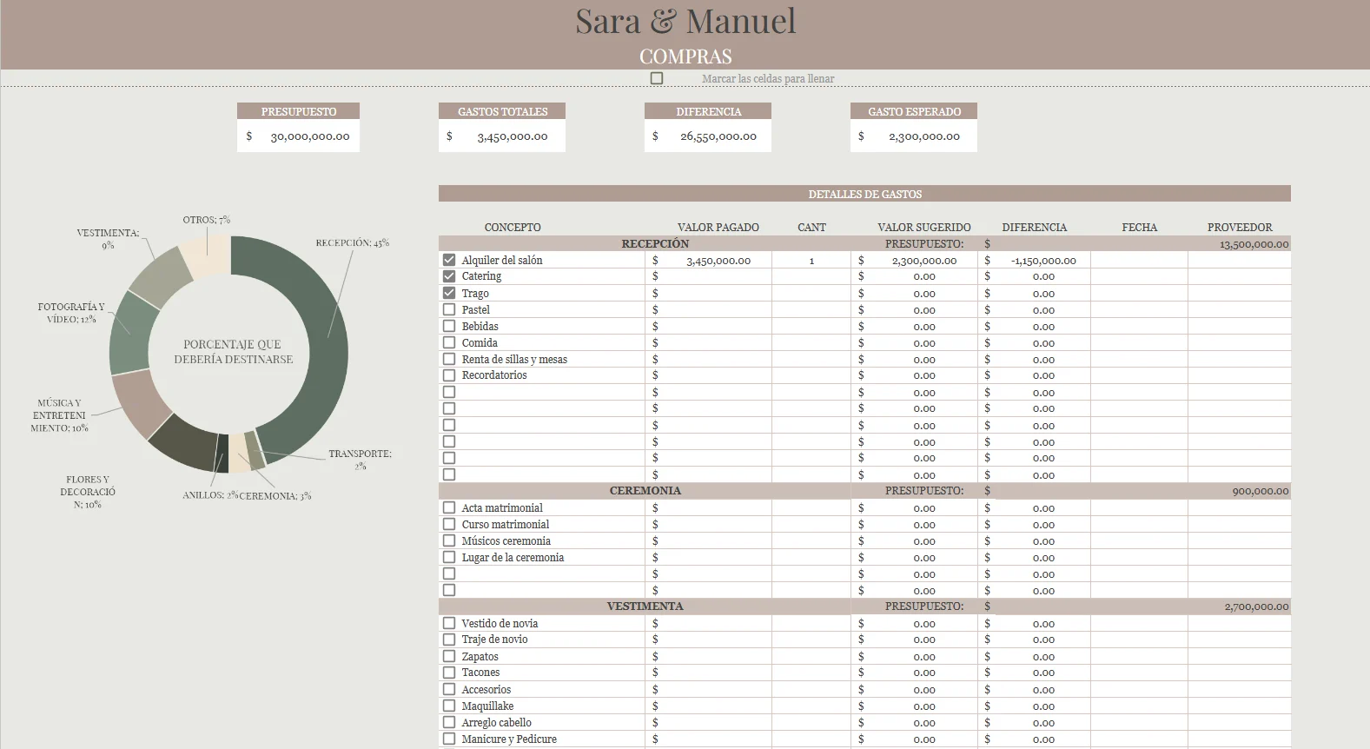Tick the 'Arreglo cabello' checkbox

click(x=449, y=722)
